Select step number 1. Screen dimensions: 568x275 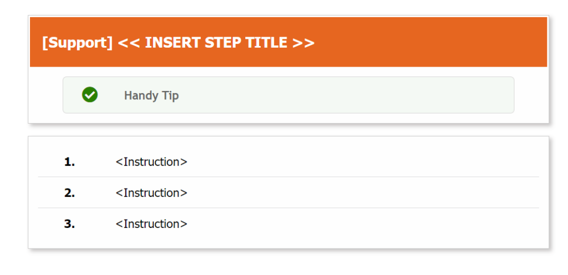click(x=69, y=162)
